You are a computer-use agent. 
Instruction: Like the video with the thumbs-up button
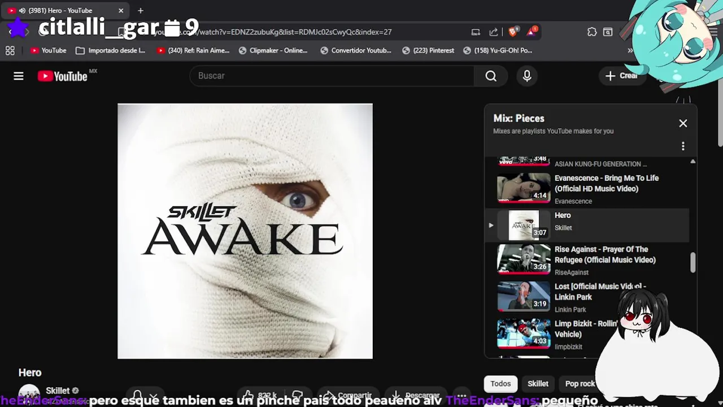(259, 395)
